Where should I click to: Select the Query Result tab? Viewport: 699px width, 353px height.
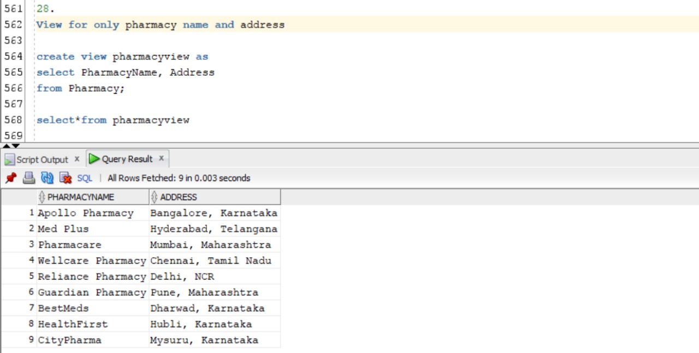click(127, 159)
